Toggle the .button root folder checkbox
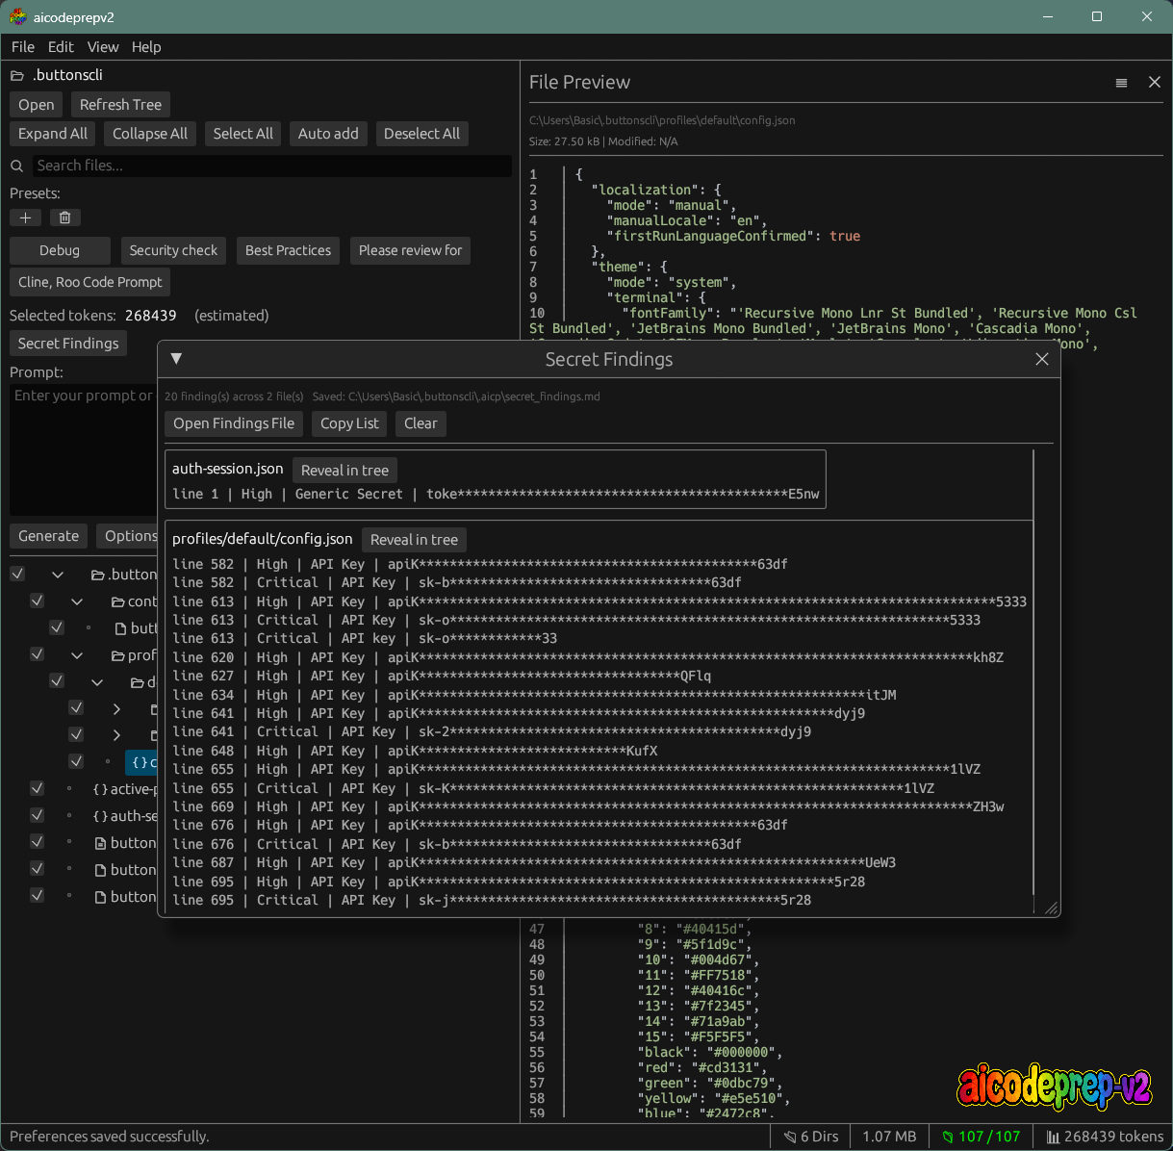Screen dimensions: 1173x1151 (17, 574)
